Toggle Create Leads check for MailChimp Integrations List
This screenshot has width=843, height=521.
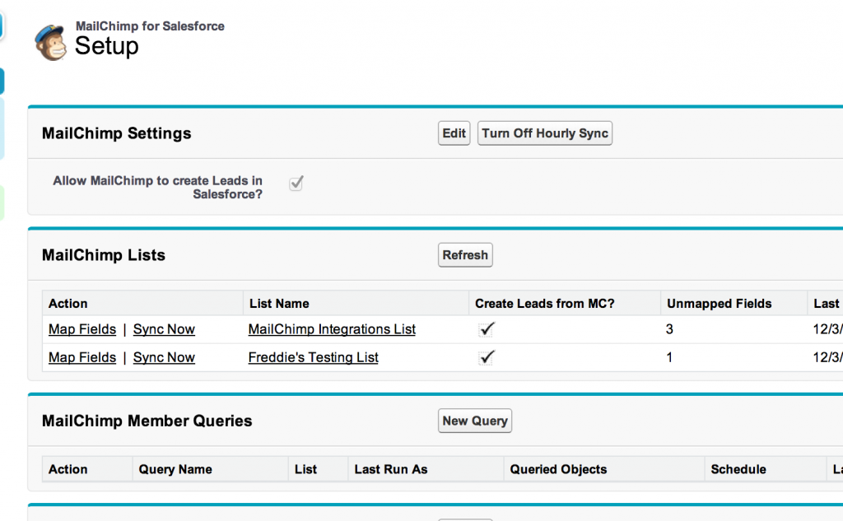click(486, 329)
